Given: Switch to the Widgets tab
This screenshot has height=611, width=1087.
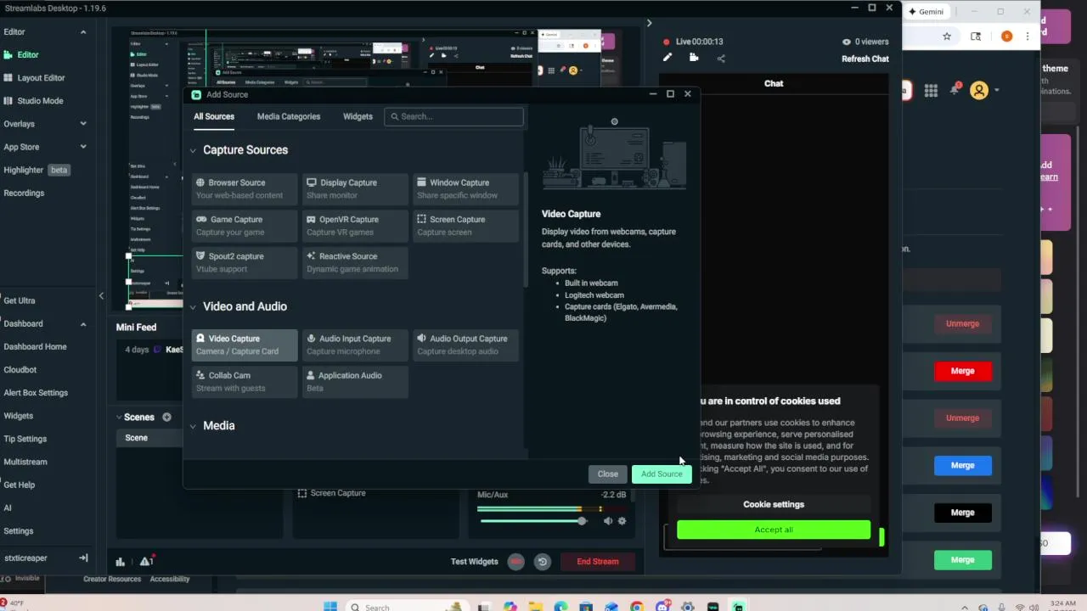Looking at the screenshot, I should [358, 116].
